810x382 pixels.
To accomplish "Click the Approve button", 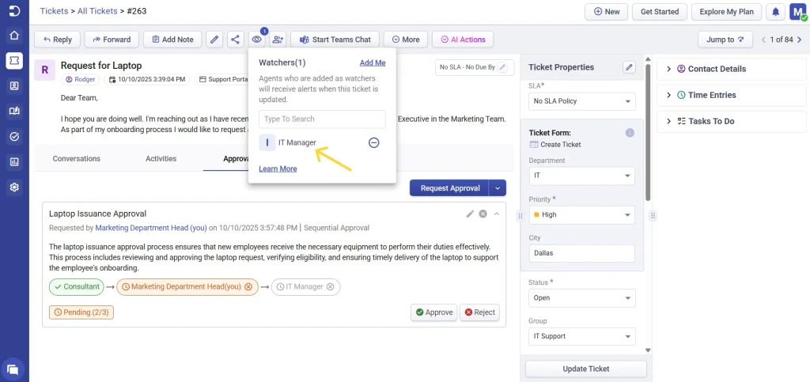I will (433, 312).
